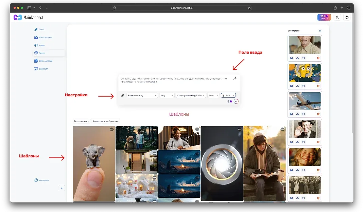Expand the Kling model dropdown
This screenshot has height=212, width=364.
(167, 96)
